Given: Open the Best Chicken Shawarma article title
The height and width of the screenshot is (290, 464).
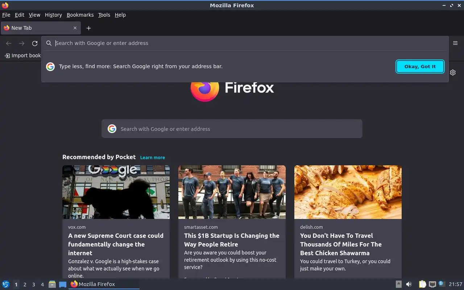Looking at the screenshot, I should [341, 244].
